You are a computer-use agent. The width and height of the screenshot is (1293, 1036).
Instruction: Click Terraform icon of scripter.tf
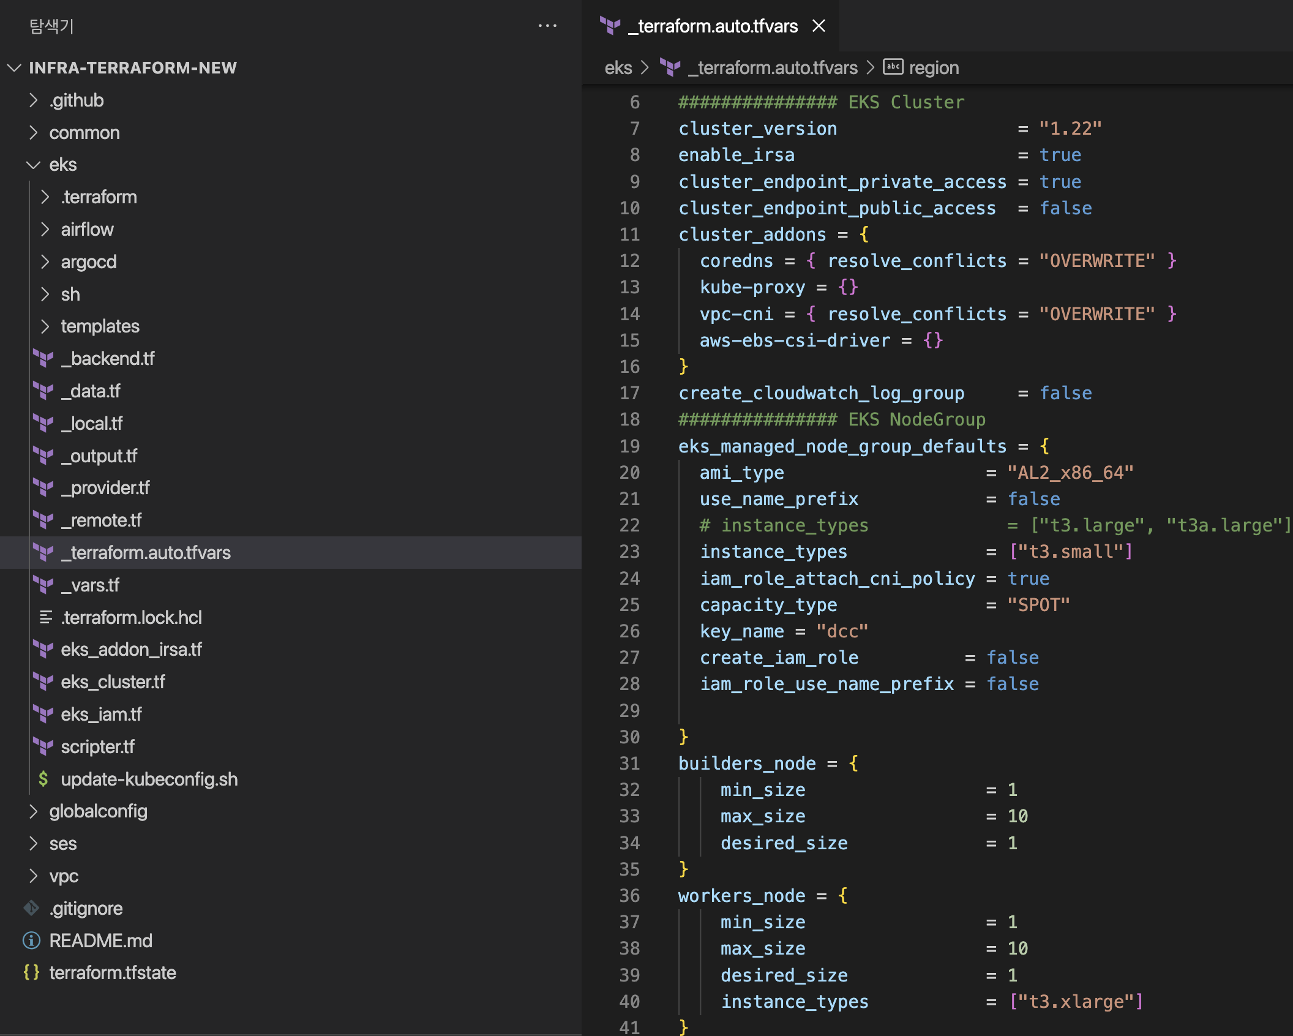coord(43,746)
